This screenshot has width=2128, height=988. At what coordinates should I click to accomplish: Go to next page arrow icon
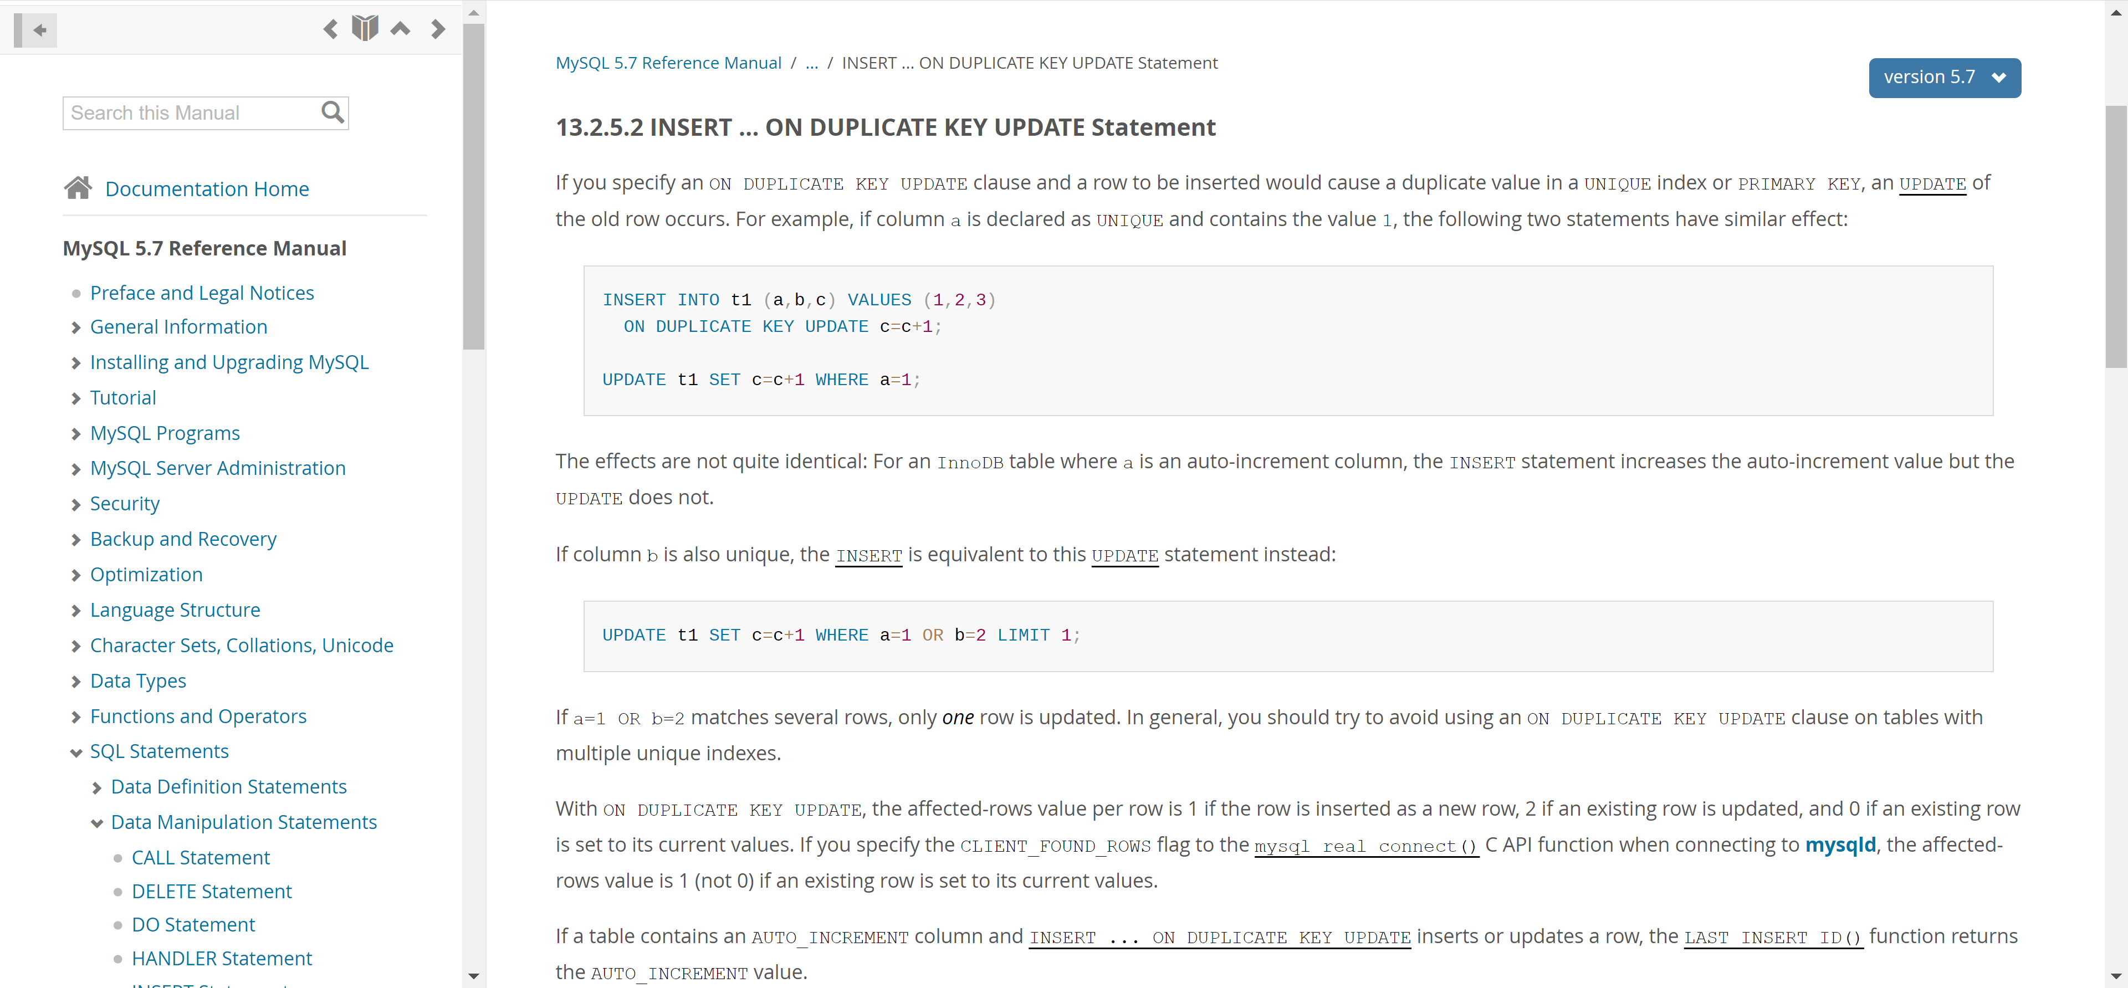click(x=438, y=30)
